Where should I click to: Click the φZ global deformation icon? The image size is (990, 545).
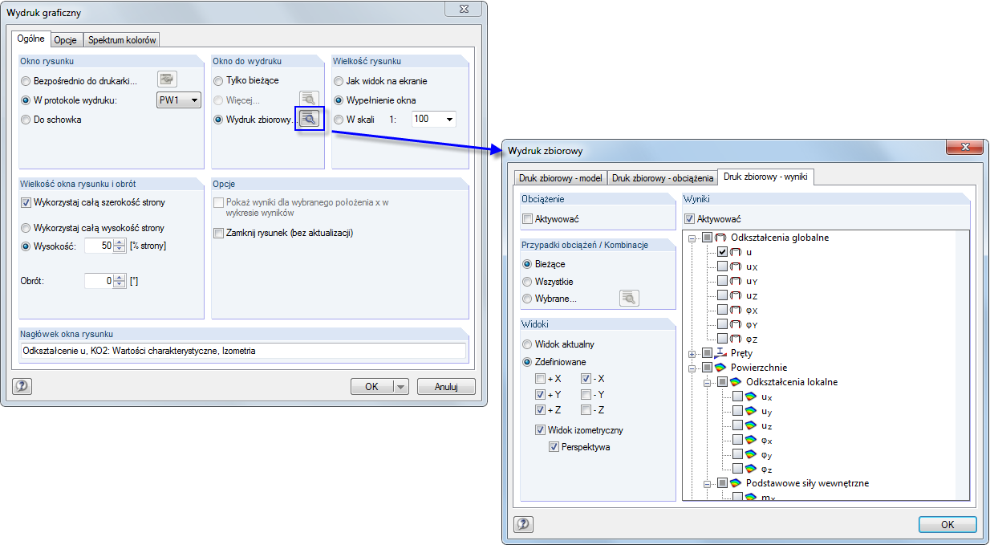point(736,339)
